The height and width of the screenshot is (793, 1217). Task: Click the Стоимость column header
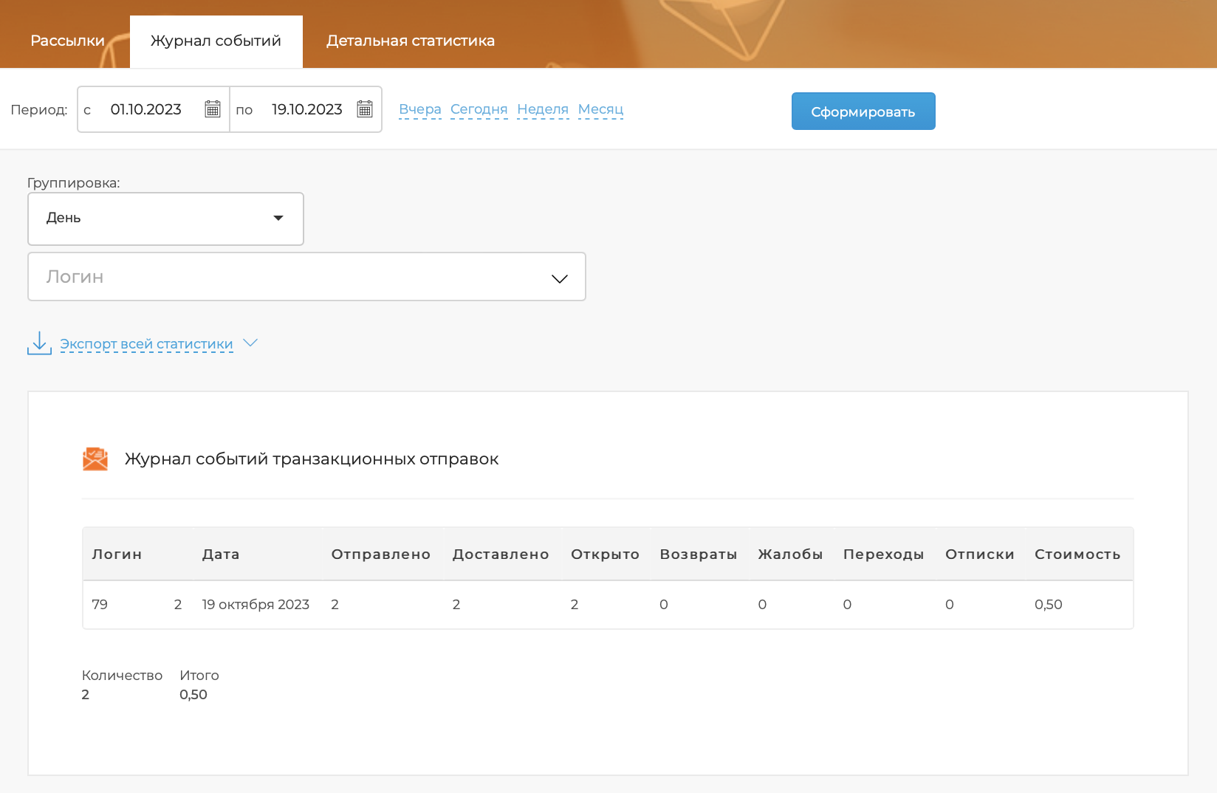[x=1077, y=555]
